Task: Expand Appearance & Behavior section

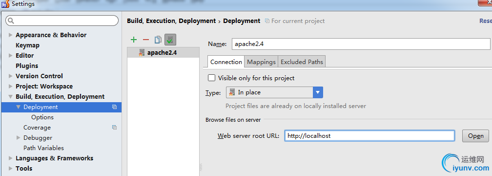Action: point(11,35)
